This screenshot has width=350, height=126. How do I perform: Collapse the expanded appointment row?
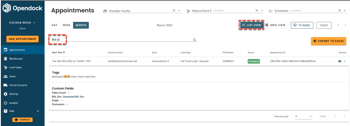[344, 61]
